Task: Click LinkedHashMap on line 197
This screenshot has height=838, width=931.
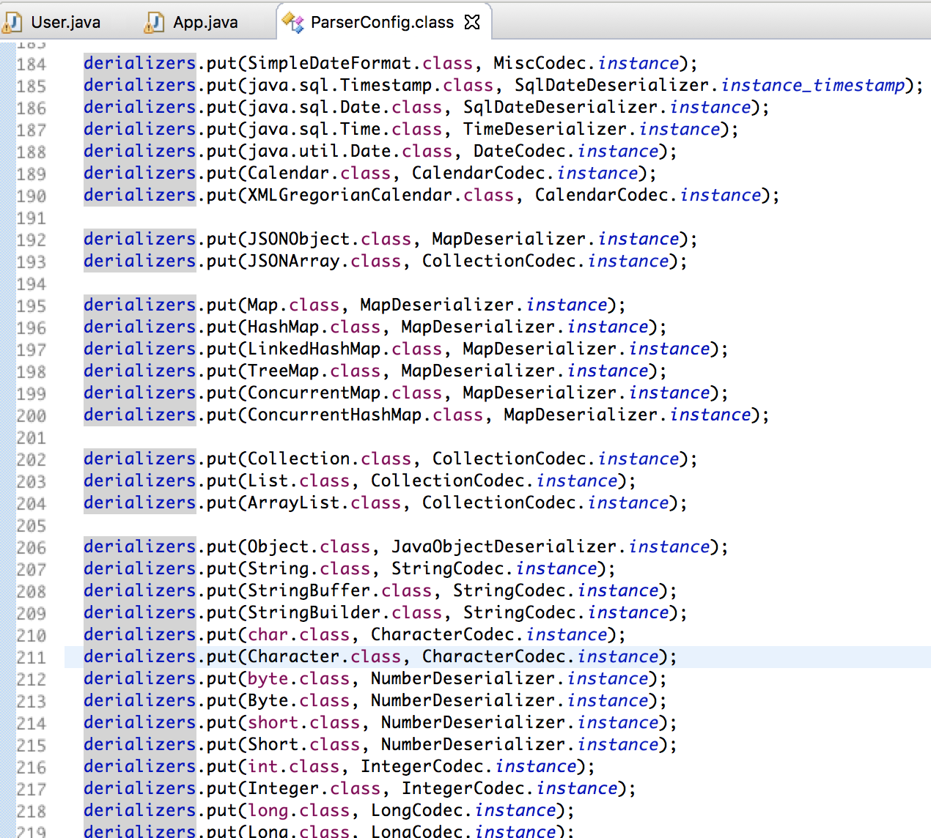Action: click(314, 349)
